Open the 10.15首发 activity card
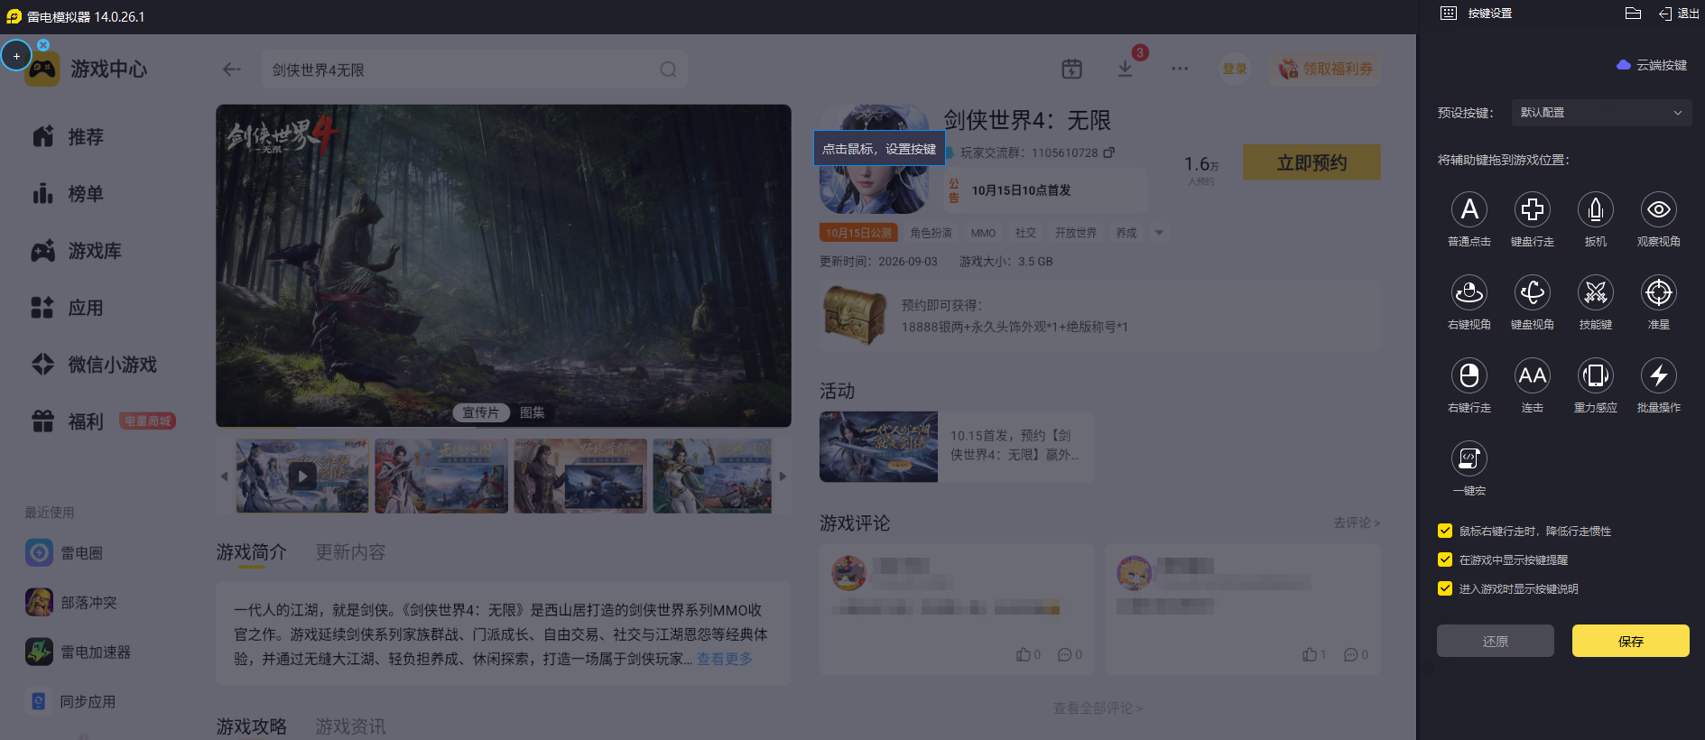This screenshot has width=1705, height=740. click(957, 447)
